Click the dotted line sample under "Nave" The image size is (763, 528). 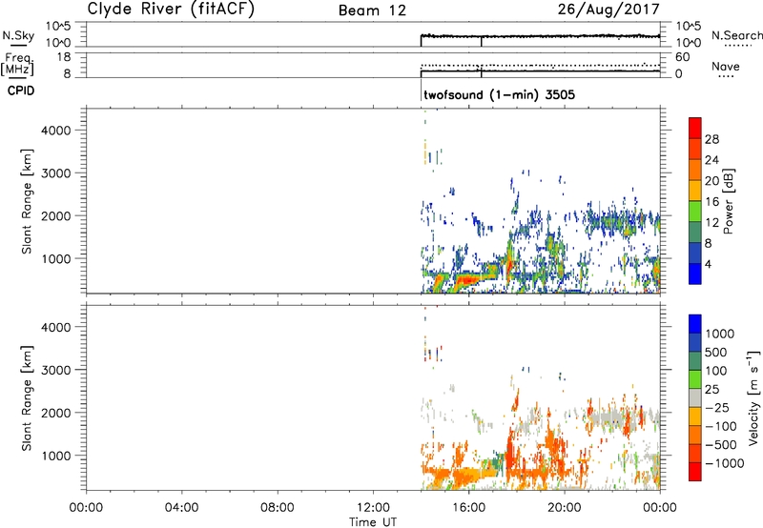click(726, 77)
